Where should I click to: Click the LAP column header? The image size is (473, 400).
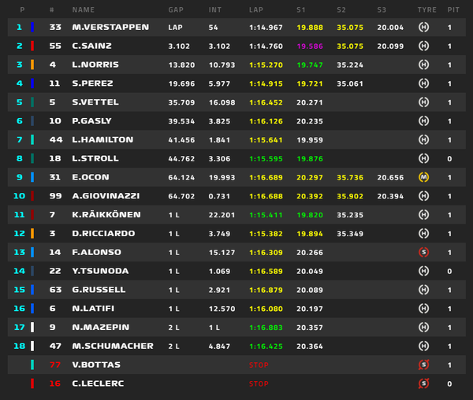[x=256, y=10]
